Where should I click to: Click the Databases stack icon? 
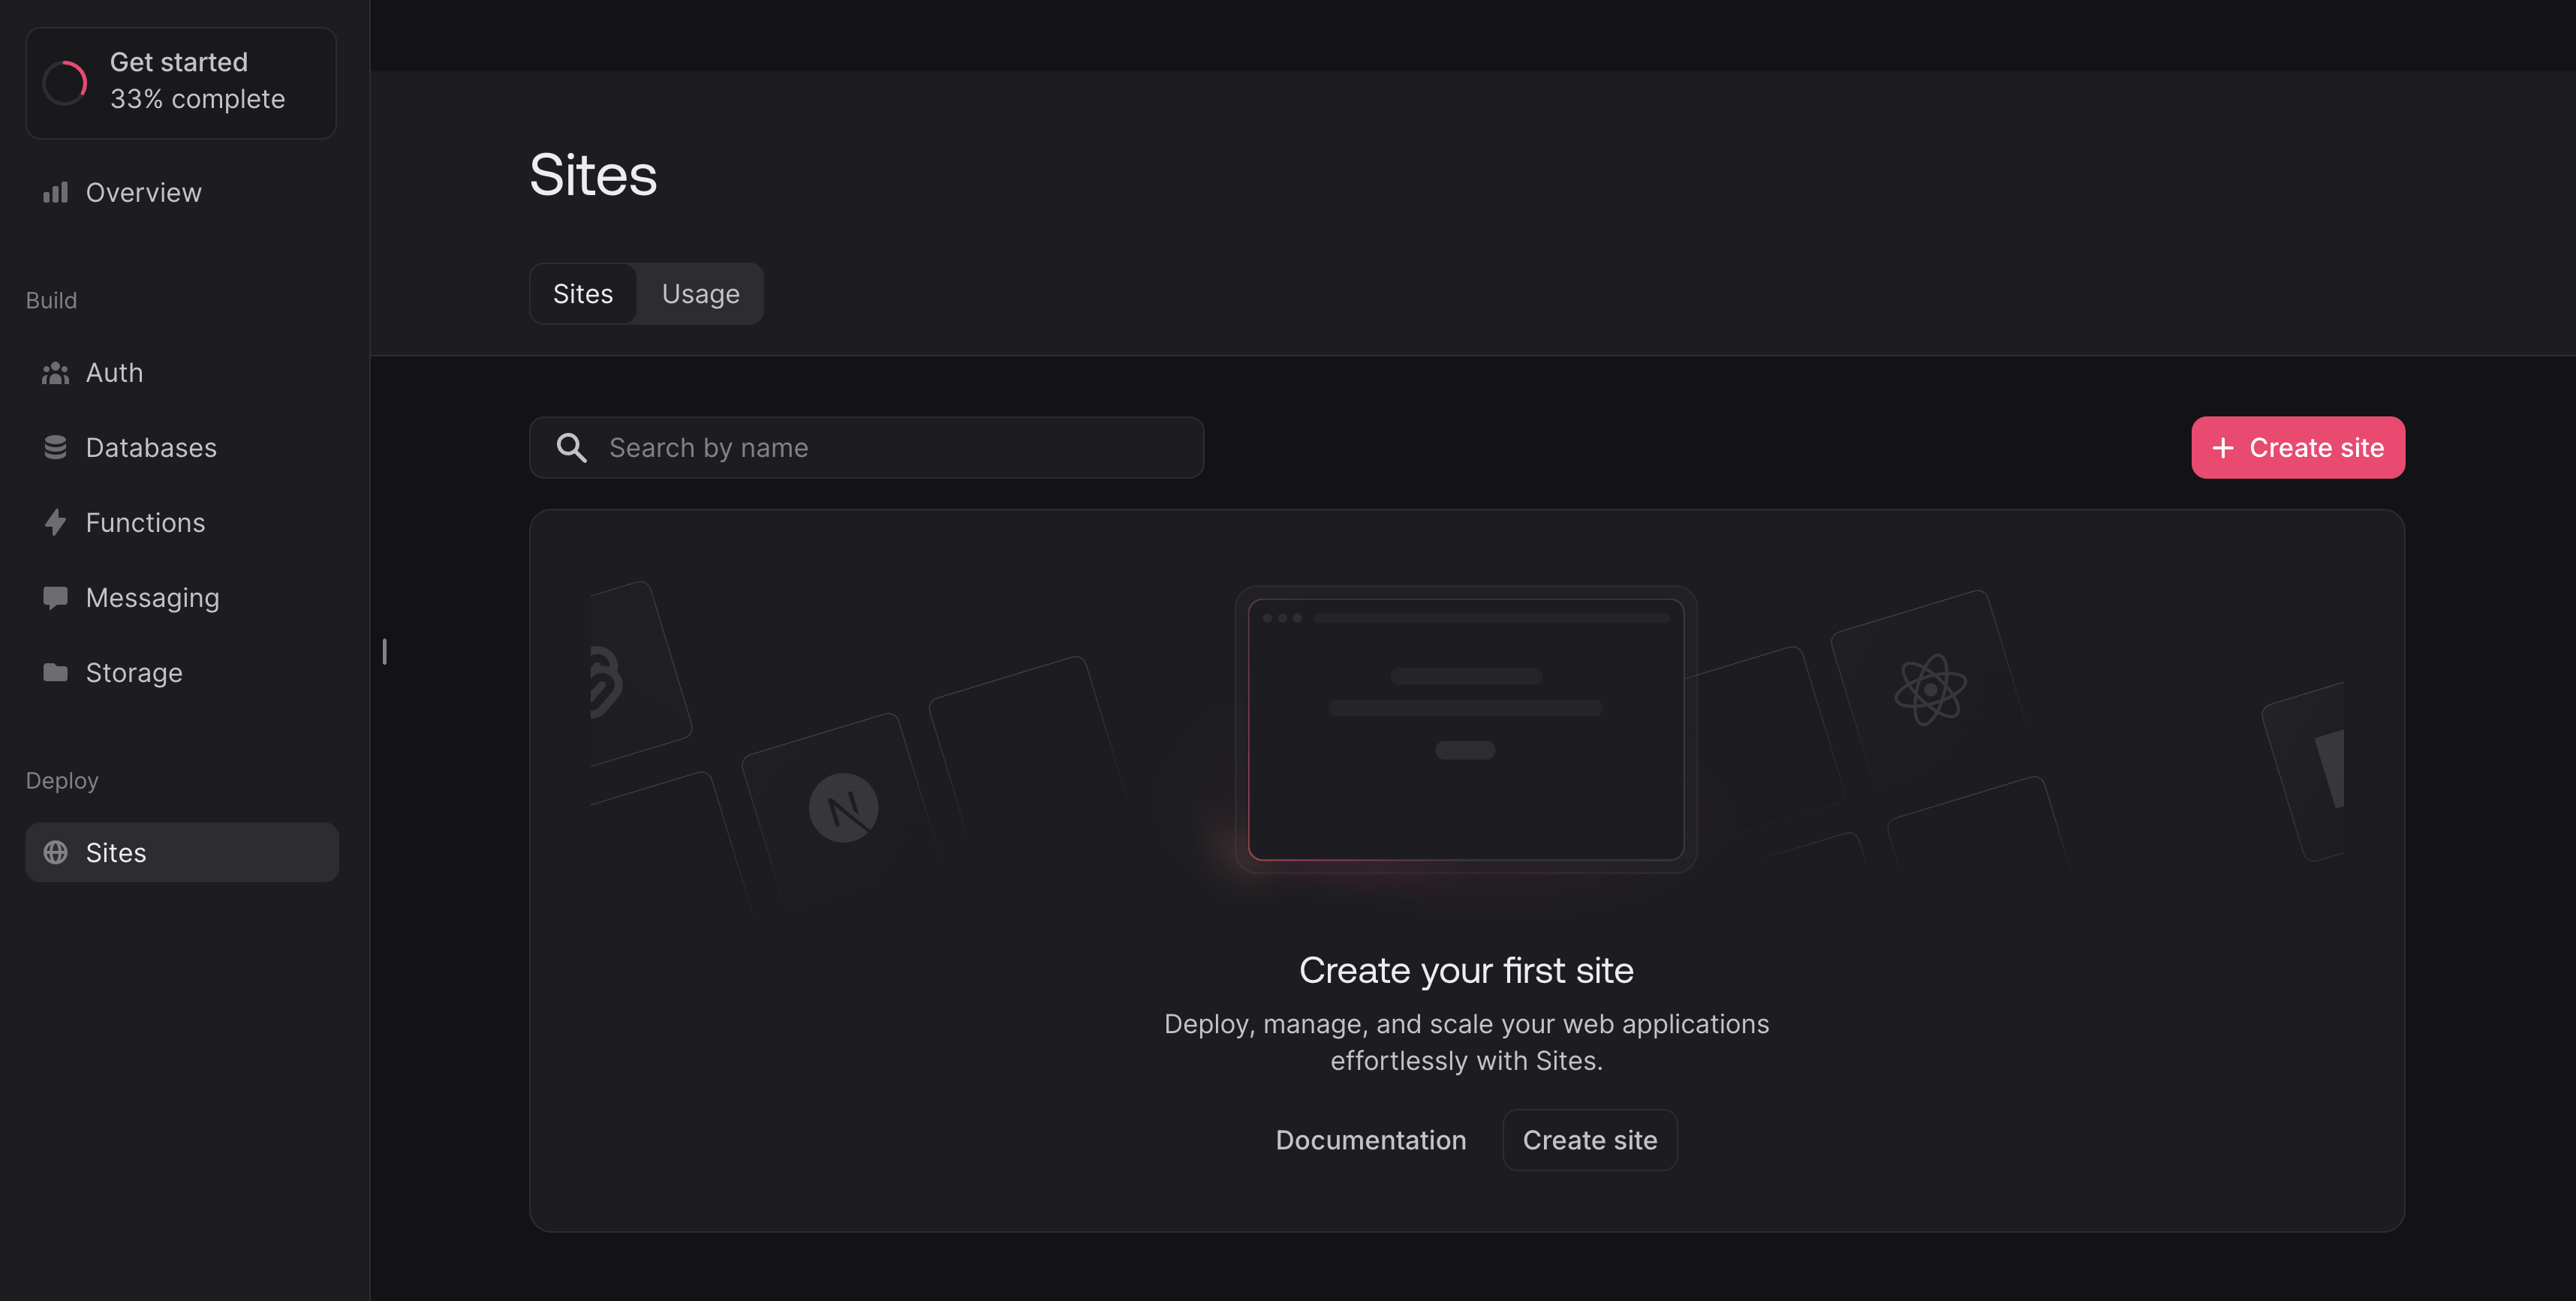tap(56, 446)
